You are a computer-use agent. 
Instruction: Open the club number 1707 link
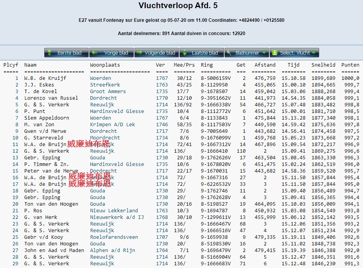click(162, 237)
